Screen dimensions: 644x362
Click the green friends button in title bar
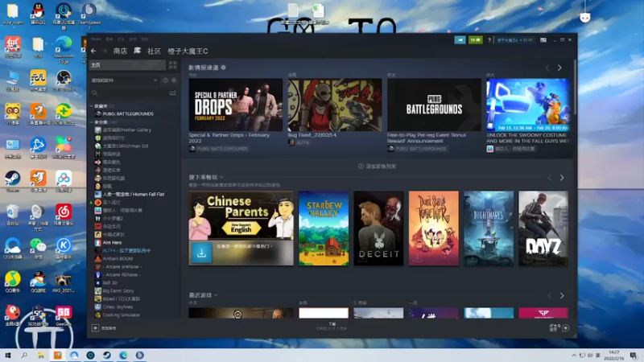coord(475,39)
